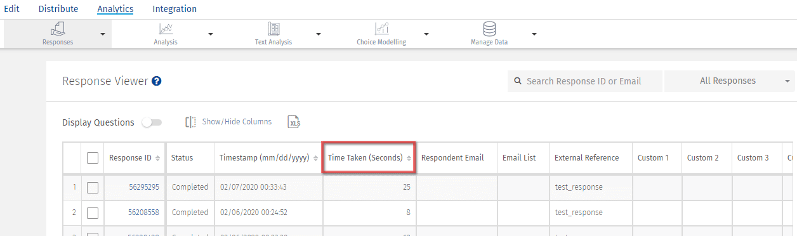Click the Text Analysis icon
The width and height of the screenshot is (797, 236).
point(273,29)
